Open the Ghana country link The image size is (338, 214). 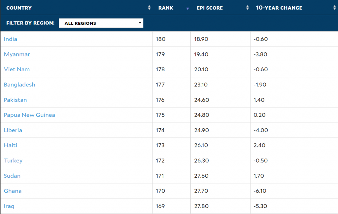(x=13, y=191)
